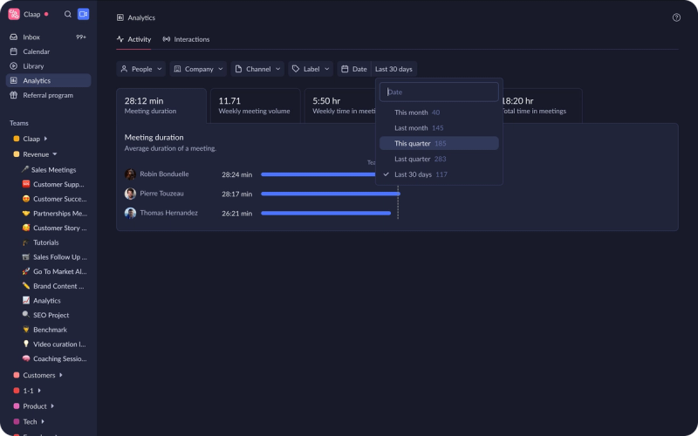
Task: Click Pierre Touzeau's duration bar
Action: 331,194
